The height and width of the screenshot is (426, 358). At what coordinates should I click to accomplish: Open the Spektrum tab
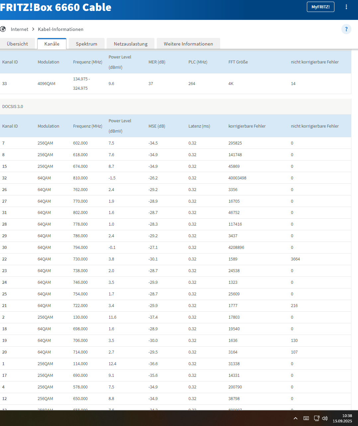pos(87,44)
